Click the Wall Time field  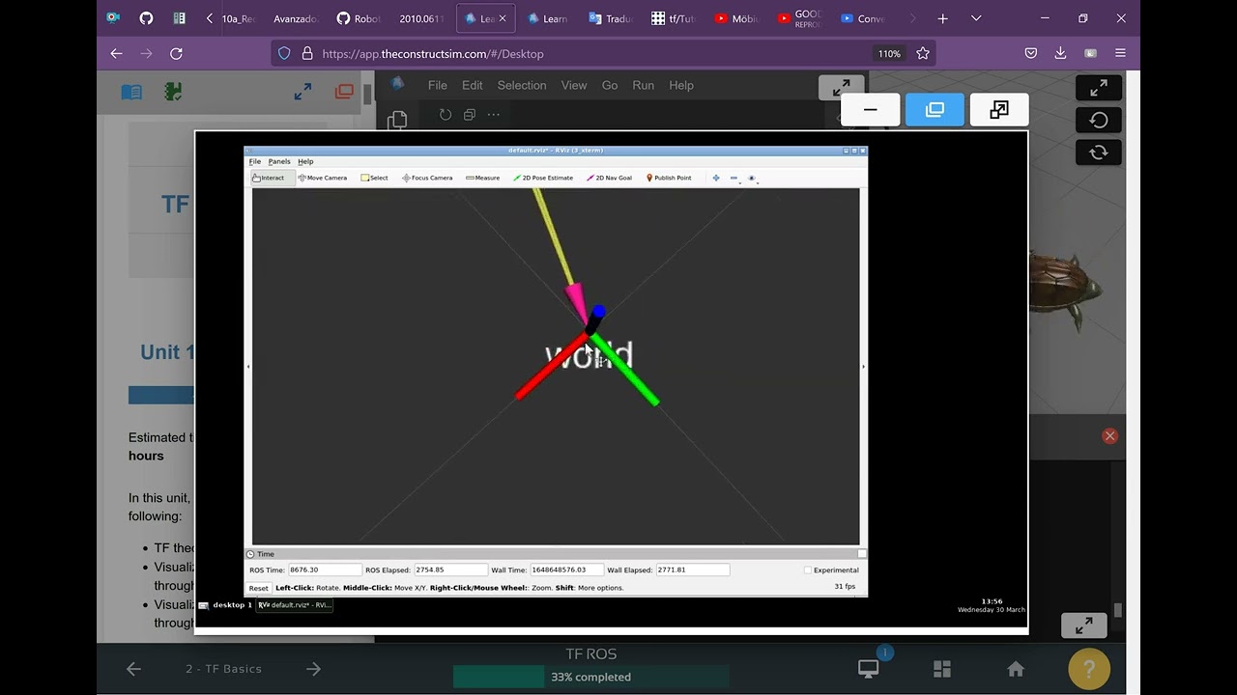tap(567, 570)
